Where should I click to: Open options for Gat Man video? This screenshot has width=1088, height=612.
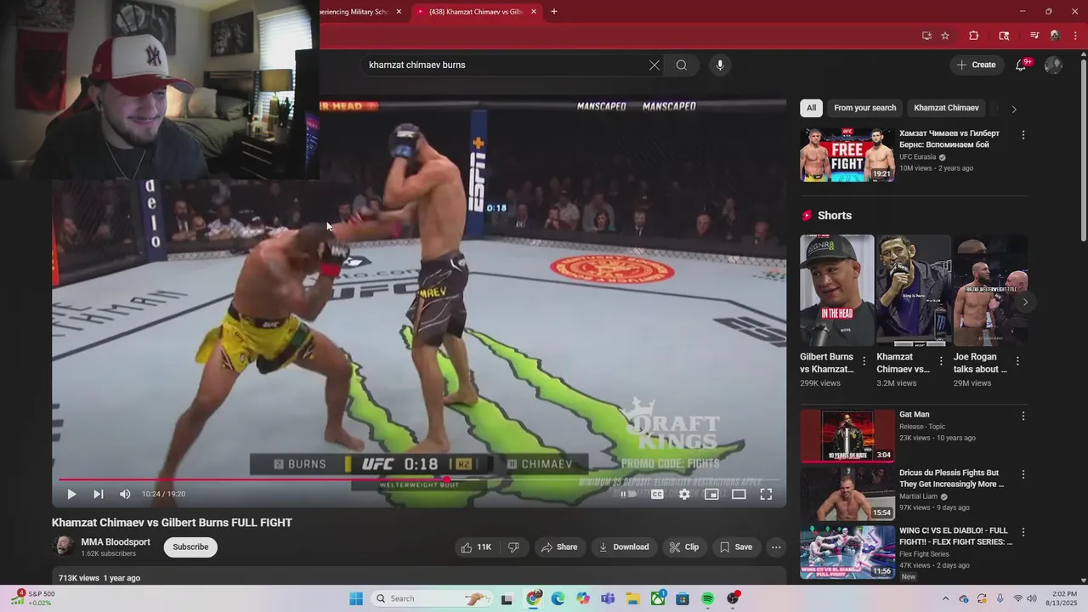point(1023,416)
